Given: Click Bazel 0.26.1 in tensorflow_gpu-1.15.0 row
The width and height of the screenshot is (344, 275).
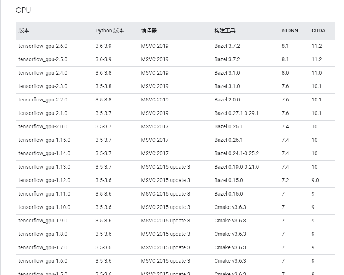Looking at the screenshot, I should click(228, 140).
